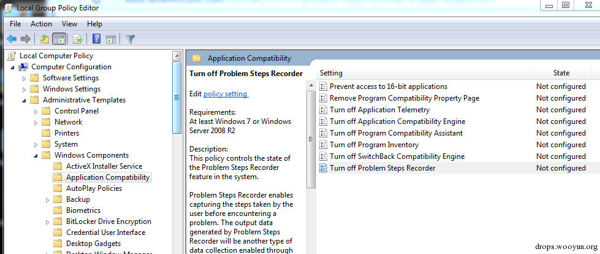Collapse the Computer Configuration node
600x254 pixels.
coord(12,68)
